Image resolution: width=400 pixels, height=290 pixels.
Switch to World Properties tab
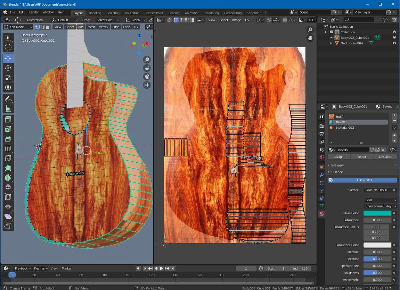click(321, 157)
